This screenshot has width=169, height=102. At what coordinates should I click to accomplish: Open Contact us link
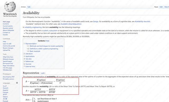coord(6,33)
